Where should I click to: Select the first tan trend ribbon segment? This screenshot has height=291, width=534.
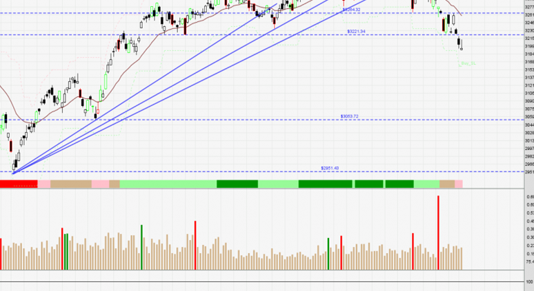point(70,184)
